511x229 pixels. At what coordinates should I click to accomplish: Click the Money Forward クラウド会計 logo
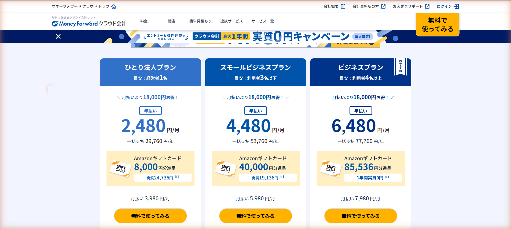click(89, 24)
